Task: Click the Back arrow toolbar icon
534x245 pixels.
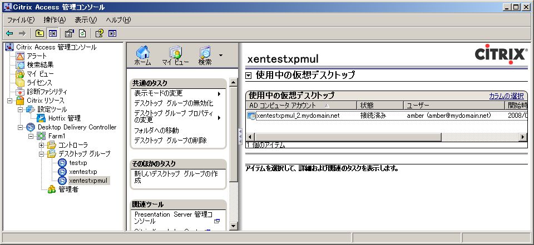Action: pos(9,33)
